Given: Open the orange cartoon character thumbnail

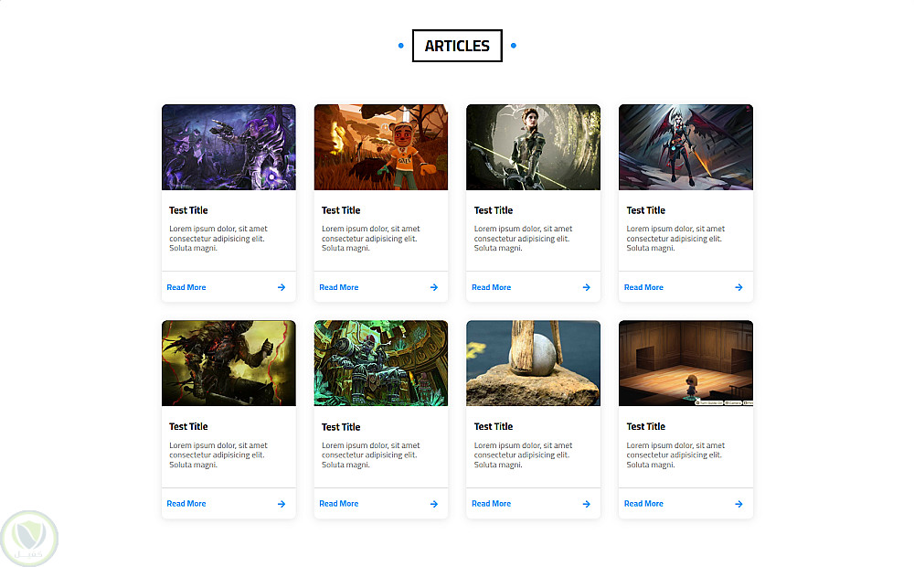Looking at the screenshot, I should coord(381,147).
